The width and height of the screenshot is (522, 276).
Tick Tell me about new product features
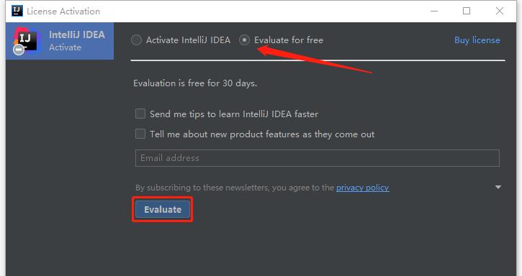pos(140,134)
